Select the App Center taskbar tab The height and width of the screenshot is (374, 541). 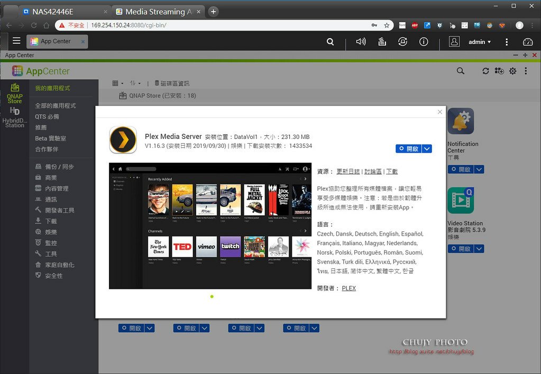[57, 41]
